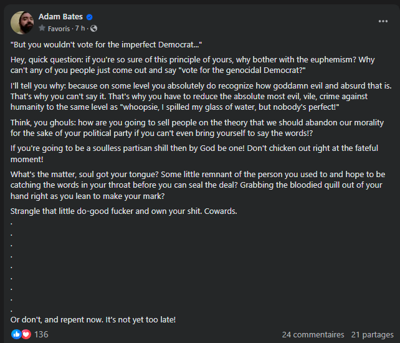400x343 pixels.
Task: Click the "I'll tell you why" paragraph
Action: [187, 96]
